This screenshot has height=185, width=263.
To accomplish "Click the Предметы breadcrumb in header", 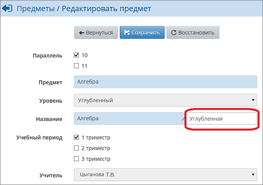I will [x=36, y=9].
